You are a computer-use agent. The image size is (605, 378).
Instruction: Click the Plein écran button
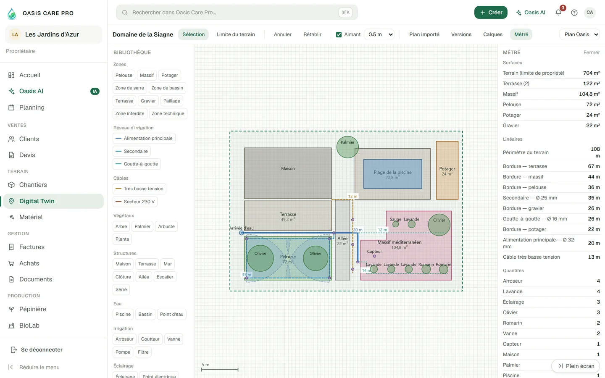(x=576, y=366)
